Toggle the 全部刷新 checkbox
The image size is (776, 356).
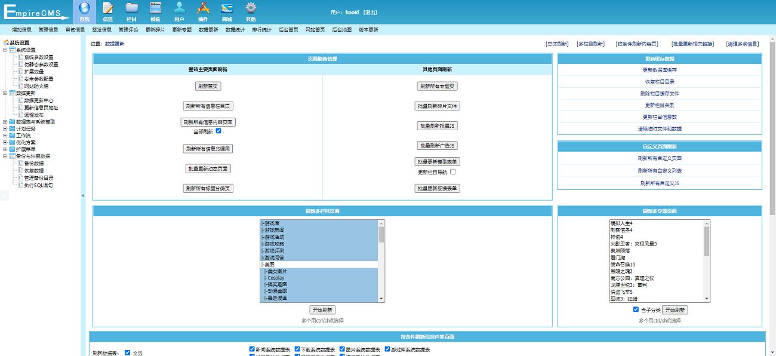[218, 131]
